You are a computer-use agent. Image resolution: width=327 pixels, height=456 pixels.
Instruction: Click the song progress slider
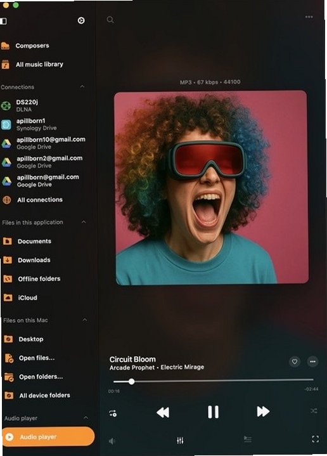click(x=214, y=381)
